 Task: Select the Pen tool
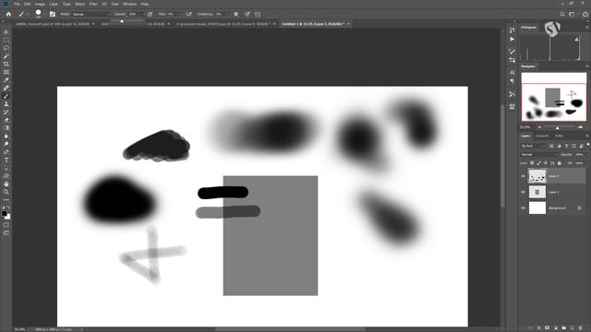[6, 152]
